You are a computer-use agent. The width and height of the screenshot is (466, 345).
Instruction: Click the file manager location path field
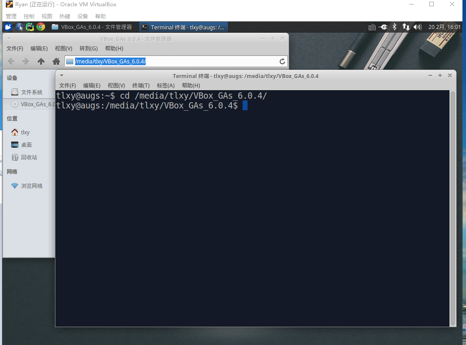[x=176, y=62]
